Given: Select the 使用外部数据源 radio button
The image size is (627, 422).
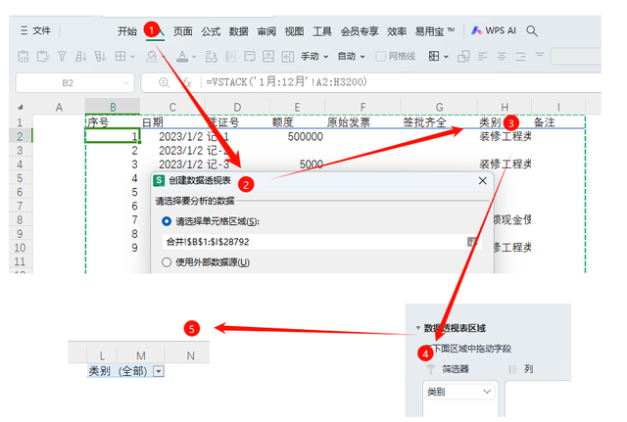Looking at the screenshot, I should pos(167,262).
